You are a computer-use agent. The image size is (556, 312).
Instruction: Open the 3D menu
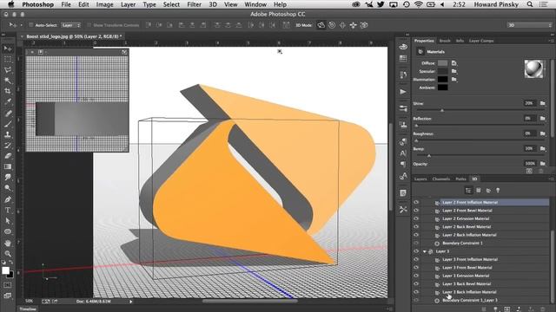point(213,4)
